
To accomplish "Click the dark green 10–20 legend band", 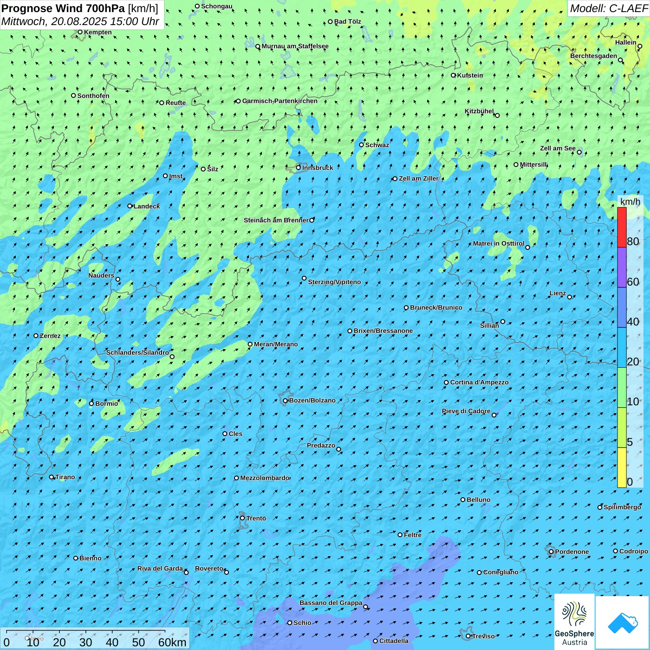I will 622,388.
